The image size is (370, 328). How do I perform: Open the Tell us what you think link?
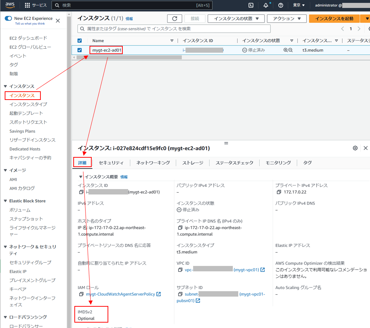click(x=30, y=23)
